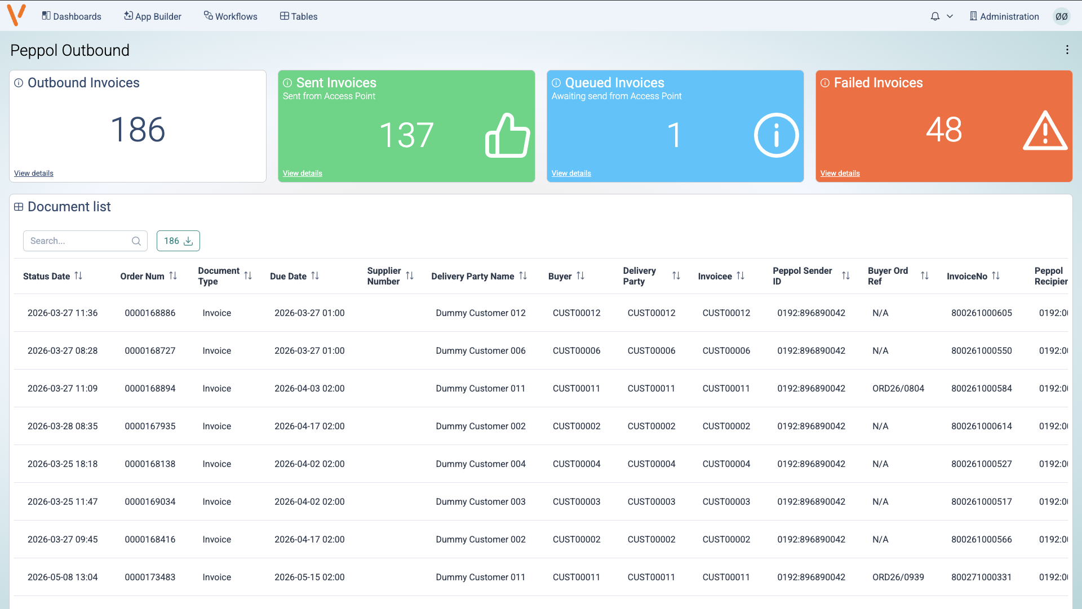Sort by Peppol Sender ID column arrows
The height and width of the screenshot is (609, 1082).
(846, 275)
